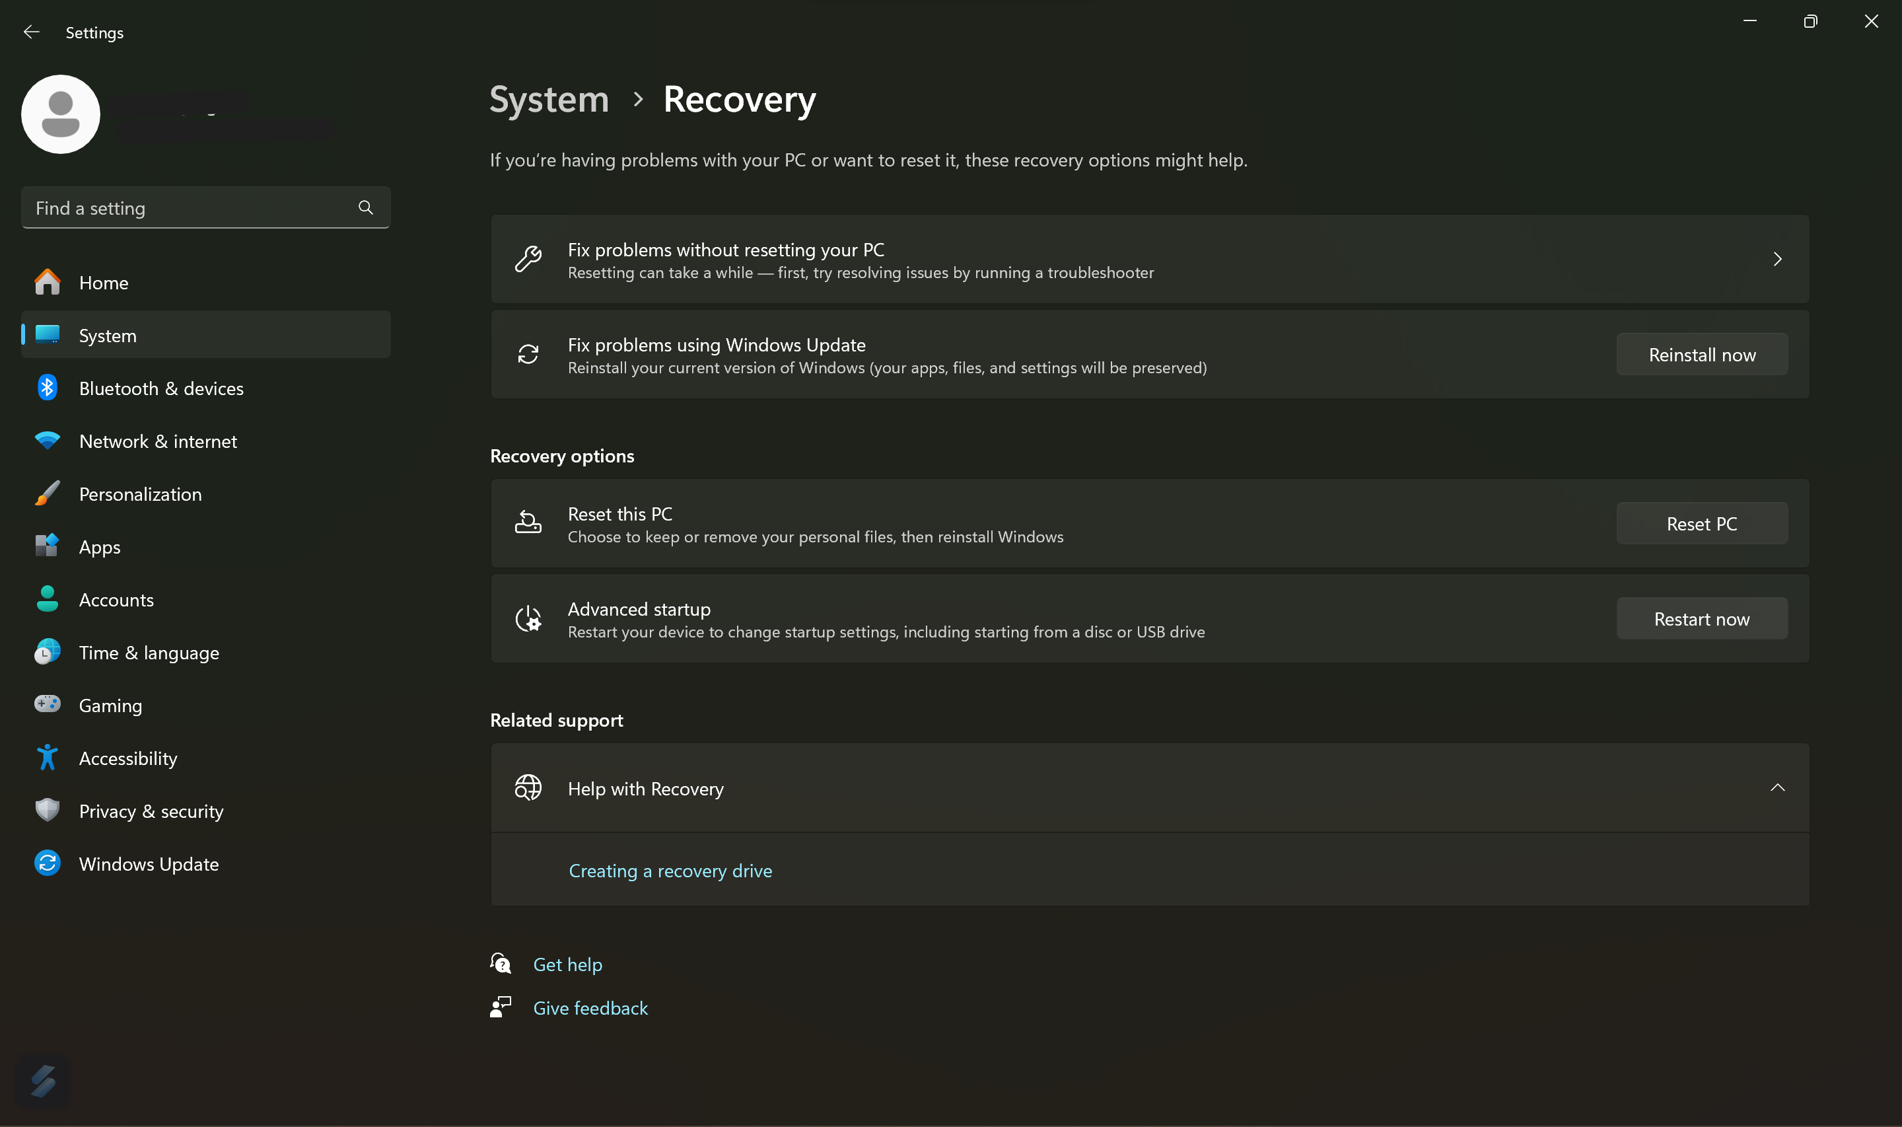Click the System monitor icon

point(47,335)
